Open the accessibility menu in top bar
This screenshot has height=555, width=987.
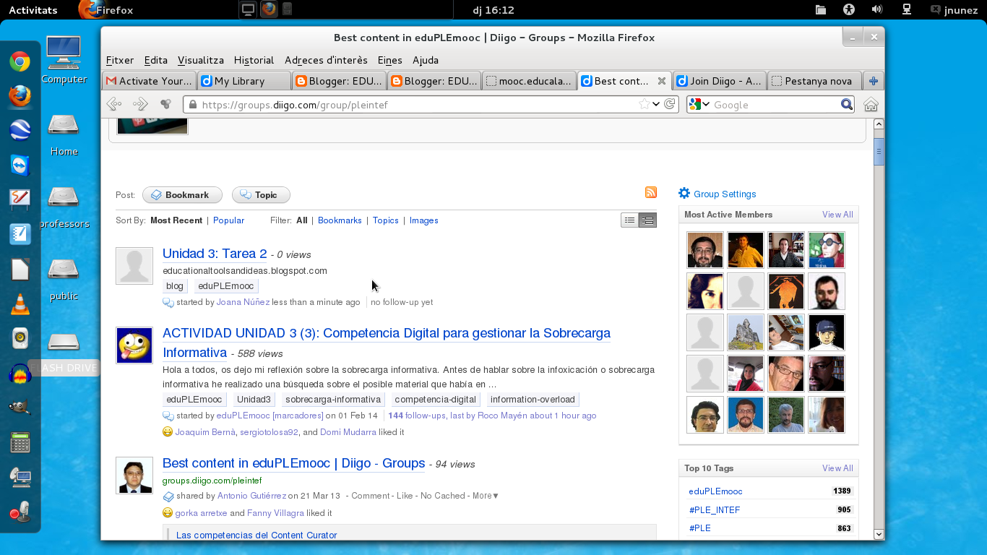[x=849, y=9]
